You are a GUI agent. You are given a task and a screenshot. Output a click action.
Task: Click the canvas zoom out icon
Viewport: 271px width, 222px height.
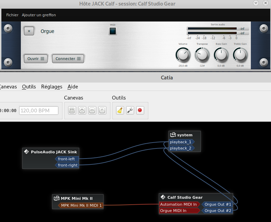point(92,110)
